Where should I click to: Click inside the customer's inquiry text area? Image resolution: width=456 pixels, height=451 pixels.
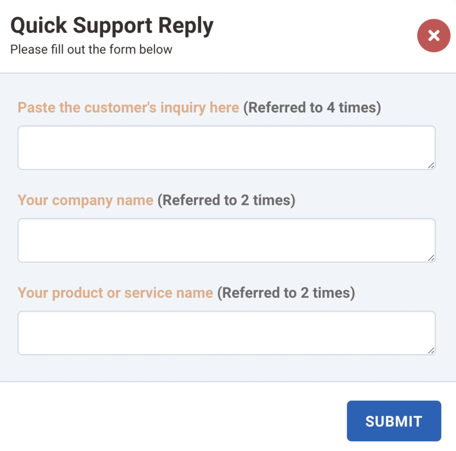pos(227,147)
